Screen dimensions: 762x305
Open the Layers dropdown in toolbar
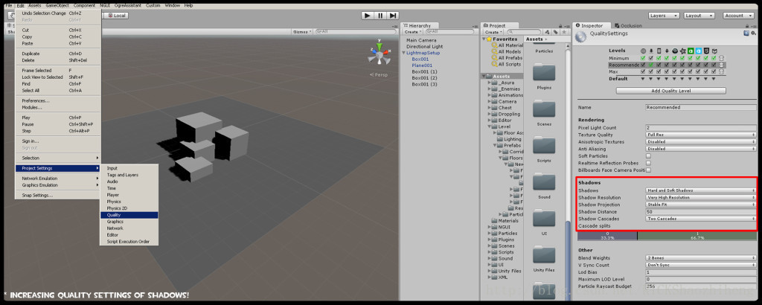click(663, 16)
